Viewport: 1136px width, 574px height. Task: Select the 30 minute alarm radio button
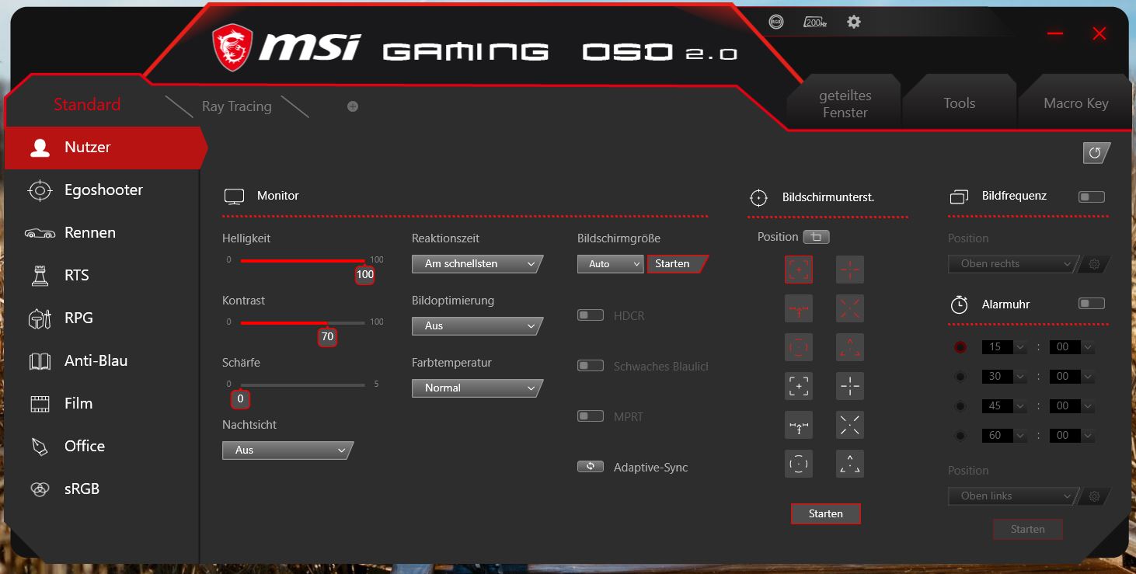point(960,377)
